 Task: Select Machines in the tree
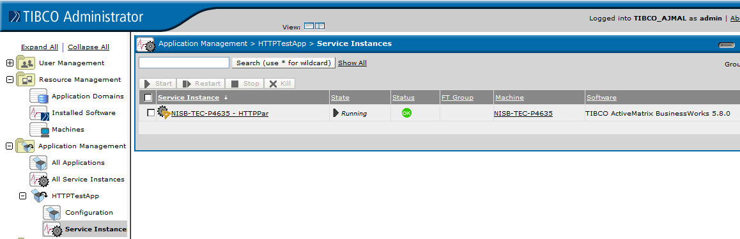[68, 130]
